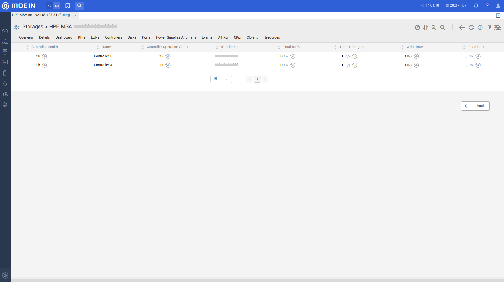The image size is (504, 282).
Task: Switch to the Overview tab
Action: pos(26,37)
